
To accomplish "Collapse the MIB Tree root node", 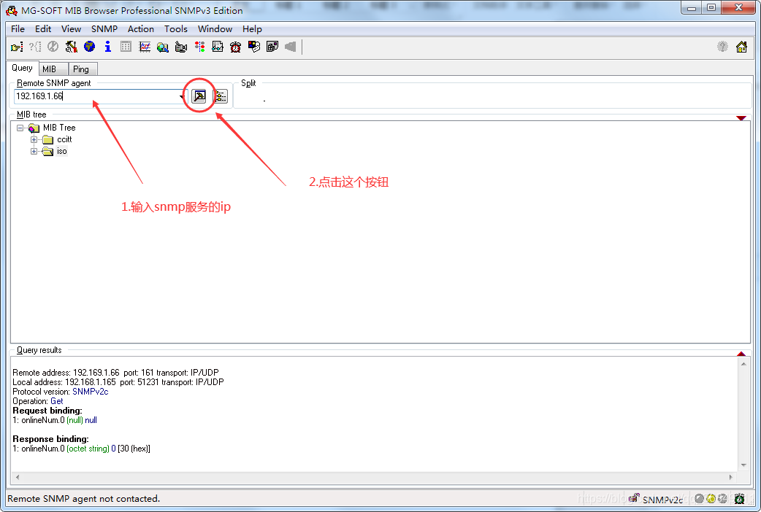I will coord(20,128).
